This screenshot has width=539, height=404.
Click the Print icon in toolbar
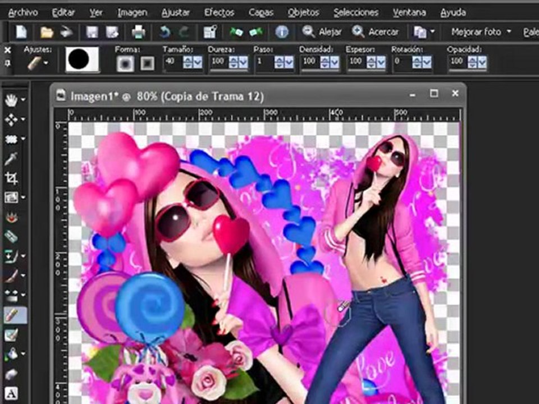[x=138, y=32]
